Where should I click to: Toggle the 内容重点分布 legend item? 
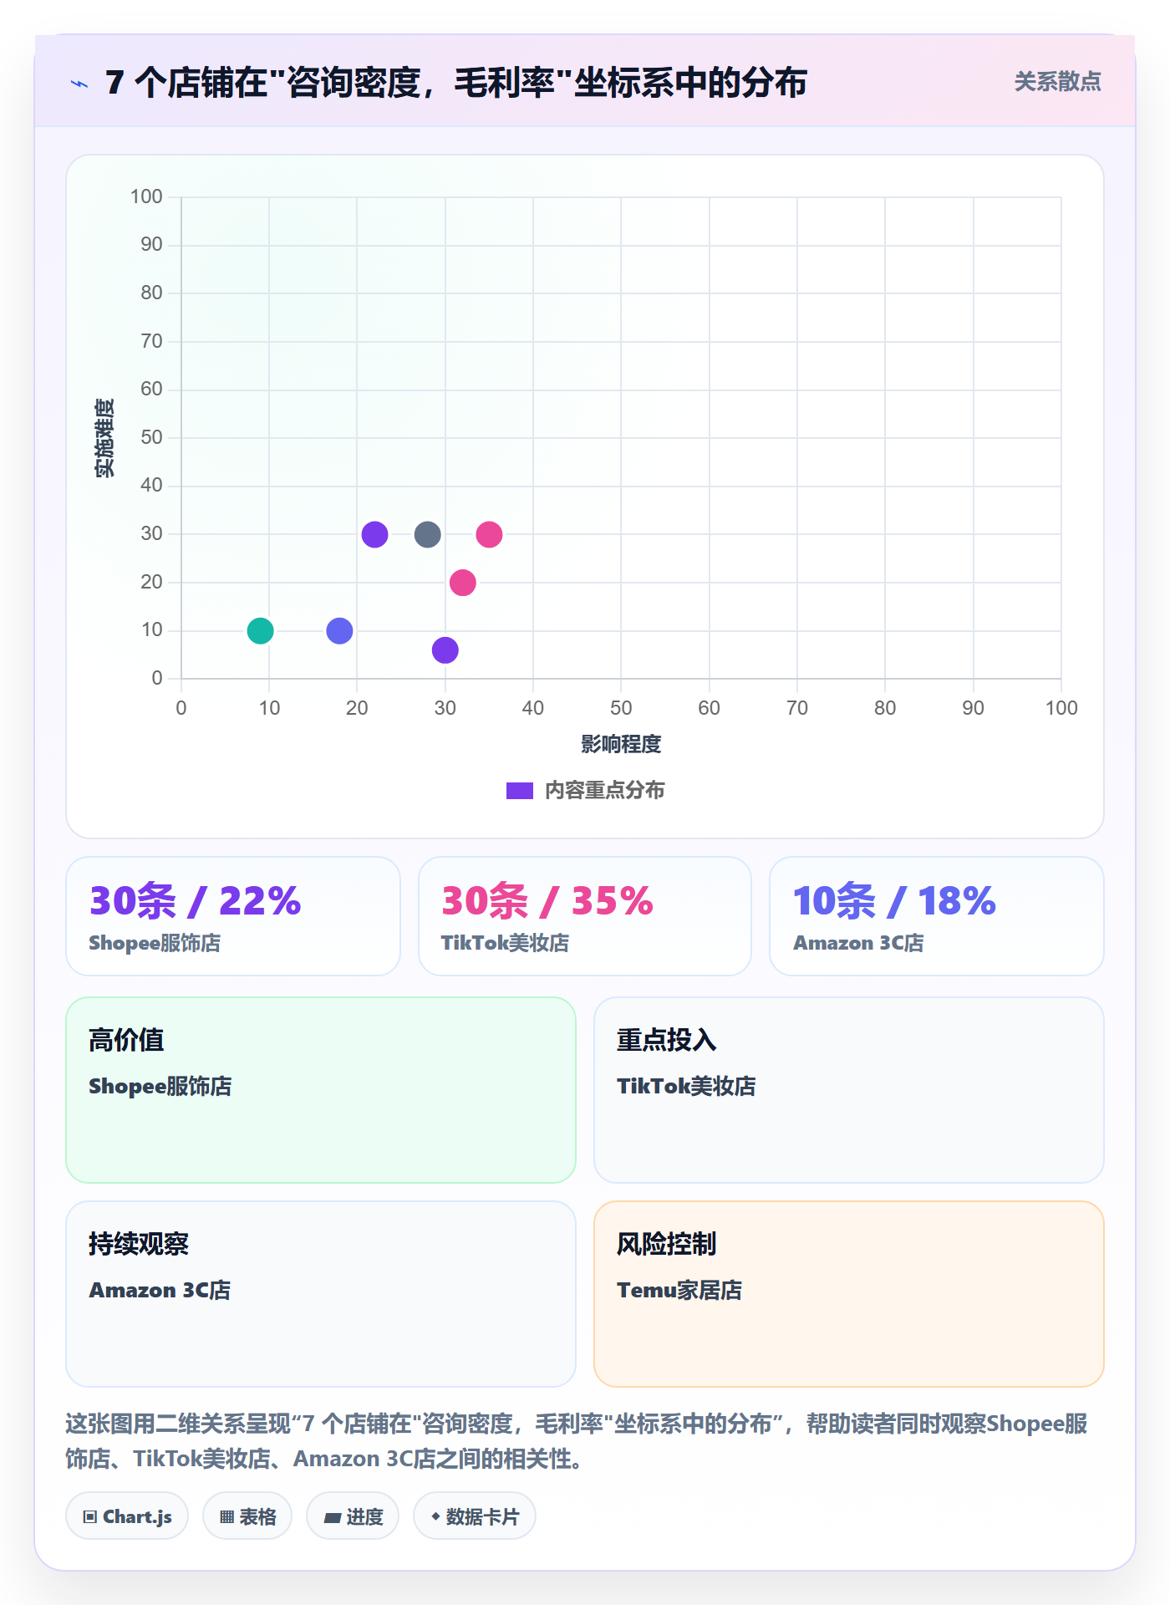pos(585,790)
